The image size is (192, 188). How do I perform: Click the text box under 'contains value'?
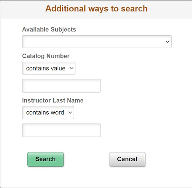point(61,86)
